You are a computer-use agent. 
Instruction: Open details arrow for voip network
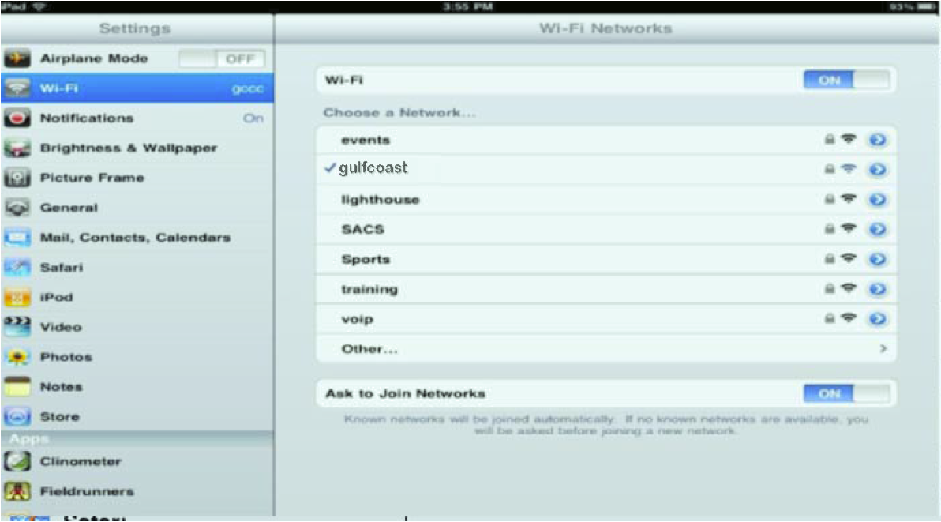[x=877, y=318]
